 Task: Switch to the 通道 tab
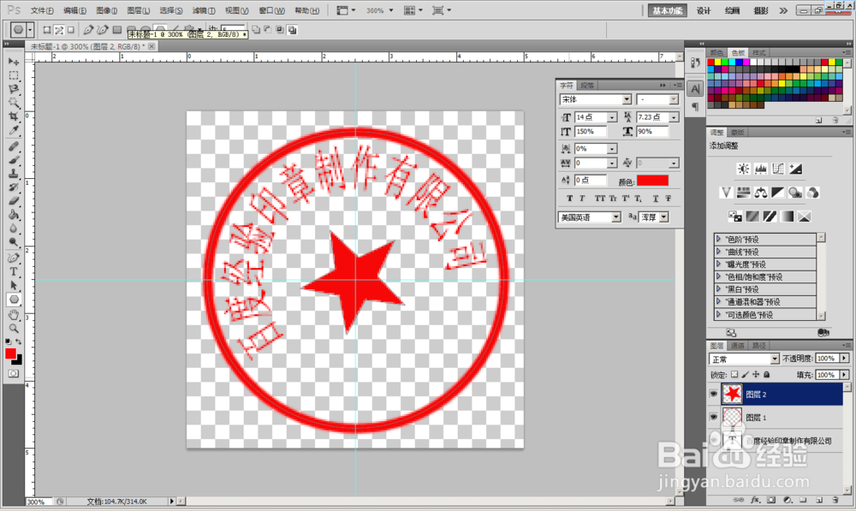tap(738, 346)
